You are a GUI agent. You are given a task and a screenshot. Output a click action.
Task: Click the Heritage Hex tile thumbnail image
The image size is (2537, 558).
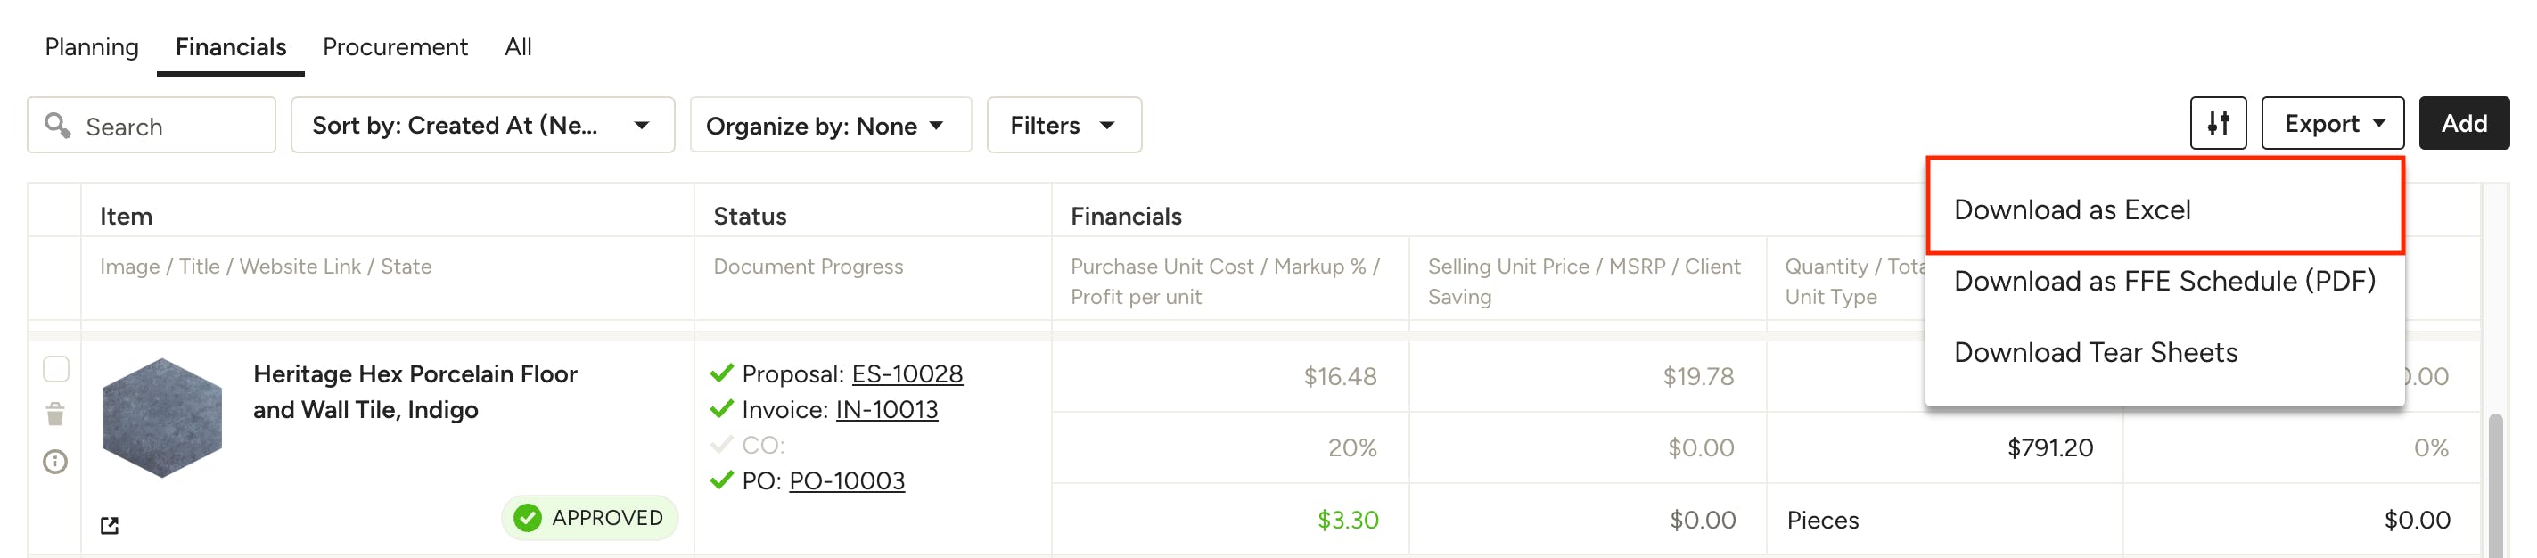point(162,417)
